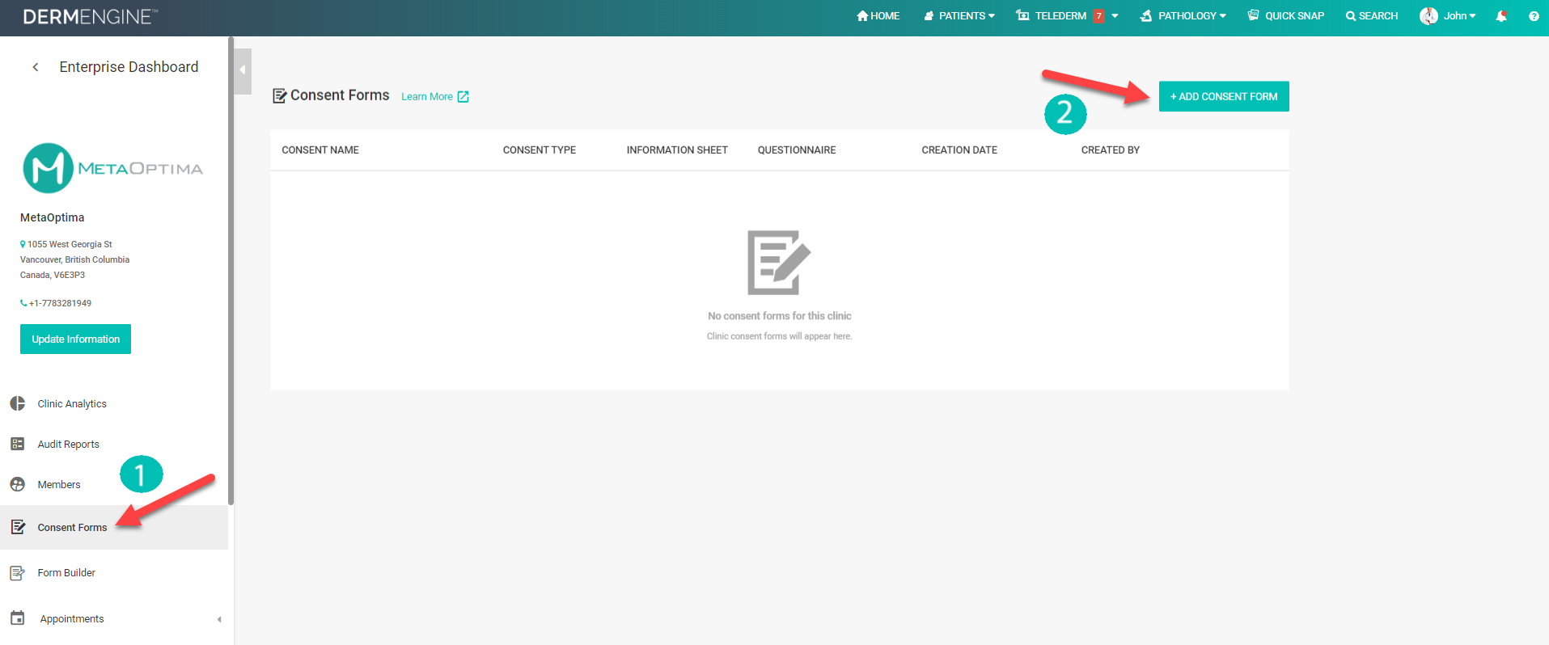Open the Learn More link

pyautogui.click(x=427, y=97)
